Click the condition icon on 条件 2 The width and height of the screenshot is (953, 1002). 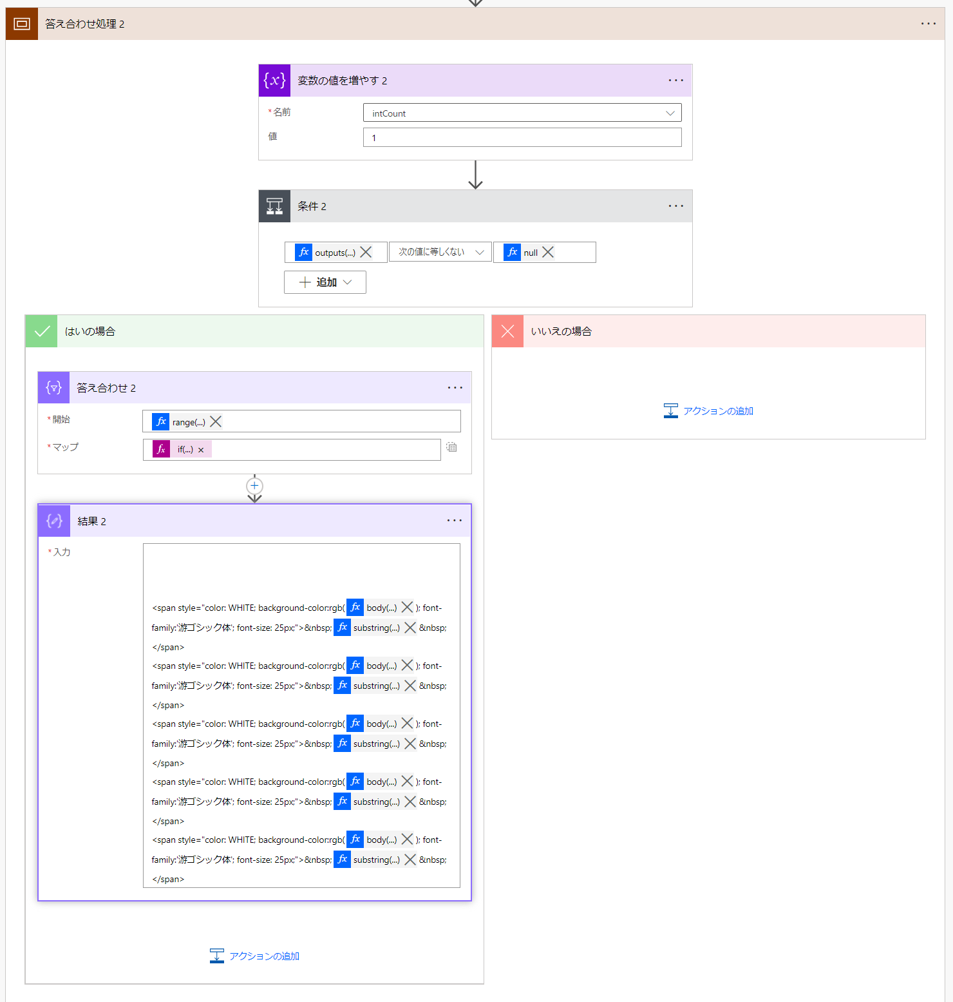coord(274,206)
